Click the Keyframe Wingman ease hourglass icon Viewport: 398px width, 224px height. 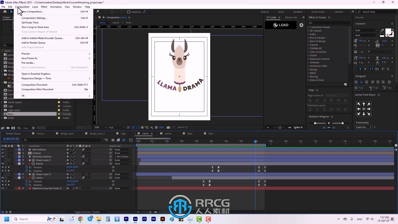[329, 123]
